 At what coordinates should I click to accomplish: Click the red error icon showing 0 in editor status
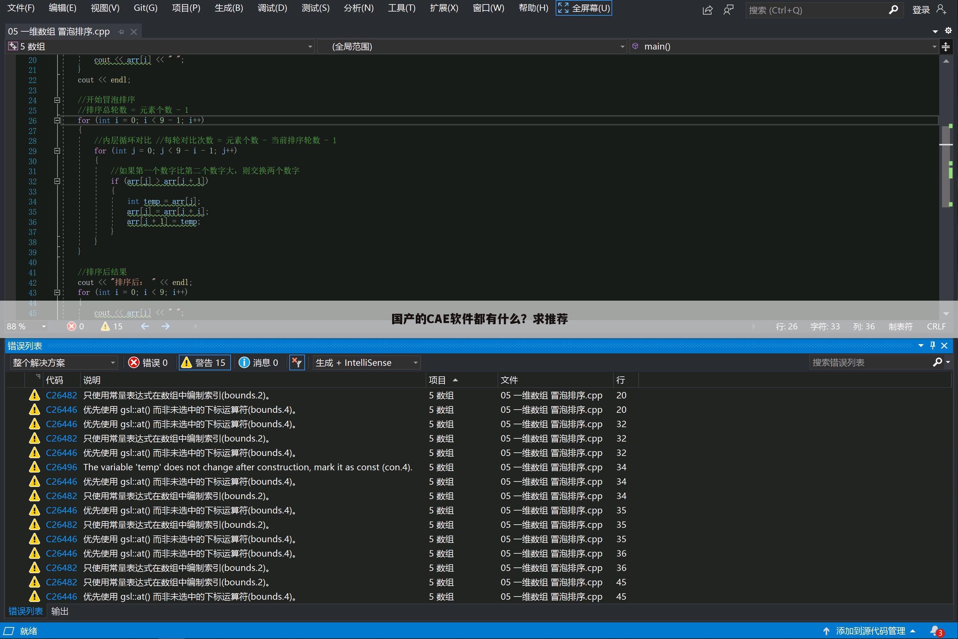[72, 327]
